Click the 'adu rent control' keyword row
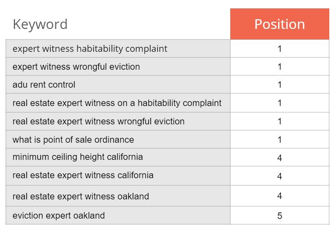The image size is (335, 230). click(x=118, y=84)
